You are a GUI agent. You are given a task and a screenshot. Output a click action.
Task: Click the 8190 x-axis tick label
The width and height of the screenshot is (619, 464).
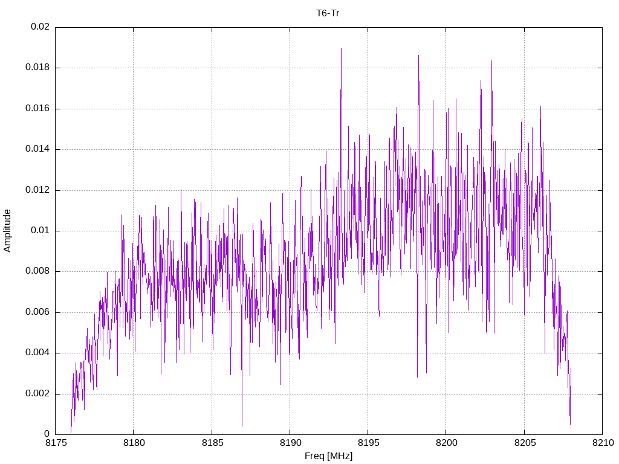coord(291,443)
